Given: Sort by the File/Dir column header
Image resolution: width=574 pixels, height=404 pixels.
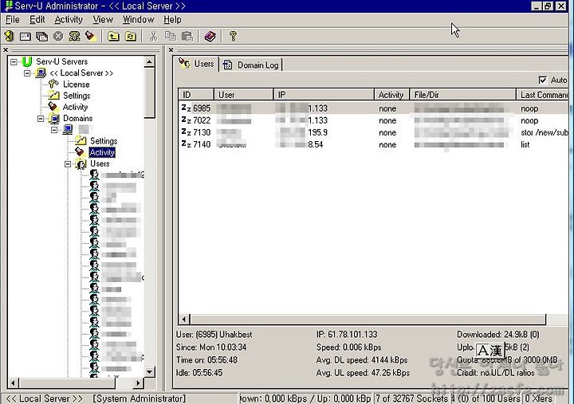Looking at the screenshot, I should pyautogui.click(x=462, y=95).
